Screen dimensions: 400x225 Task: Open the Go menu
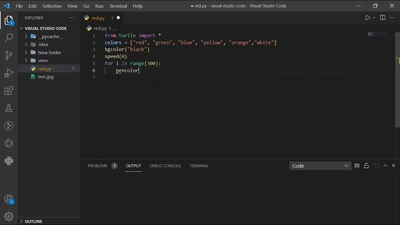pyautogui.click(x=86, y=6)
